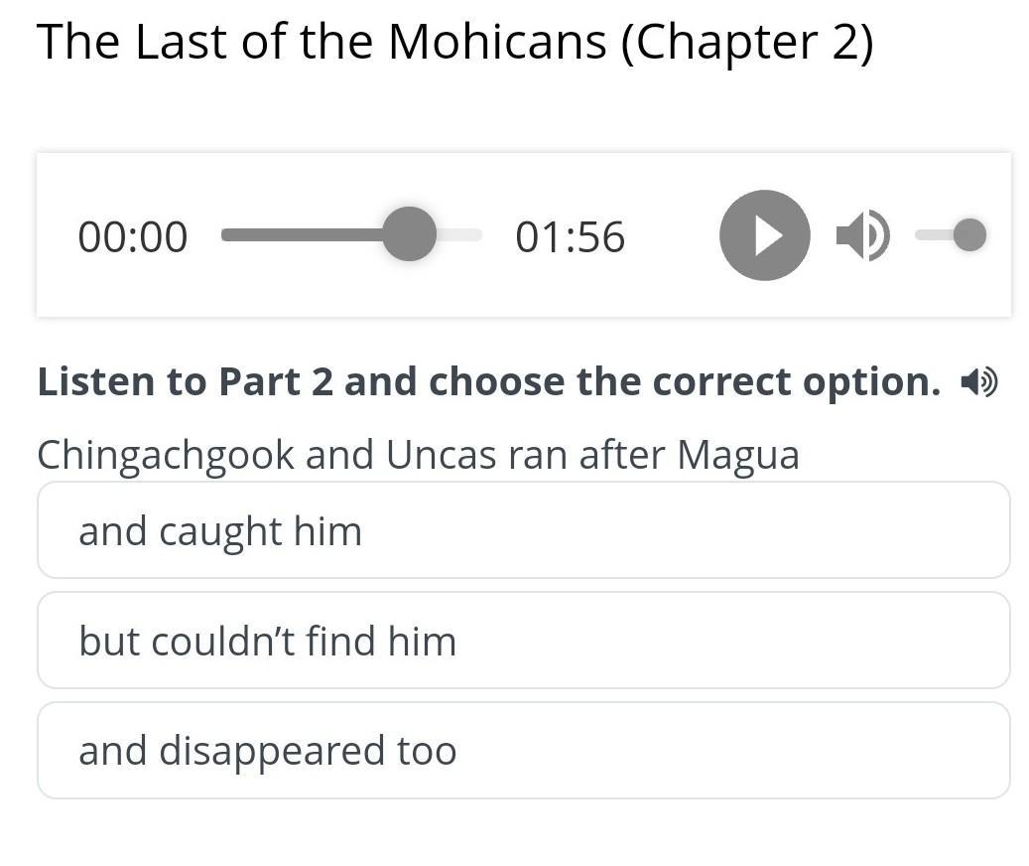Click the word 'Mohicans' in the title
Image resolution: width=1029 pixels, height=866 pixels.
point(496,42)
